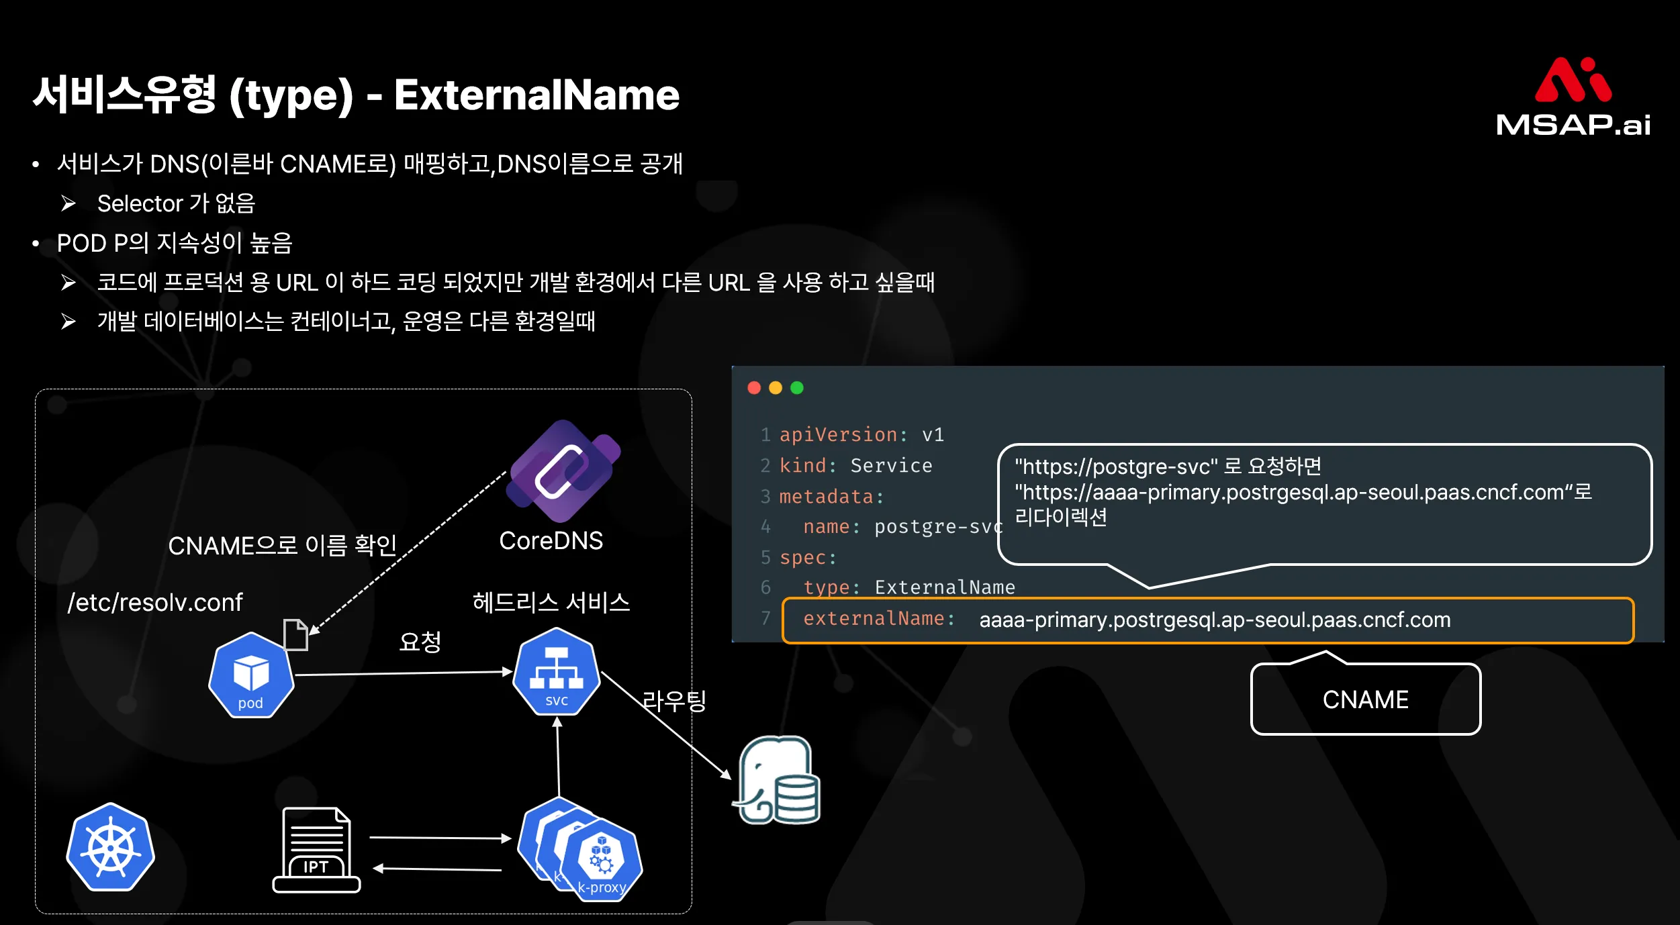The image size is (1680, 925).
Task: Click the '요청' arrow label
Action: point(420,642)
